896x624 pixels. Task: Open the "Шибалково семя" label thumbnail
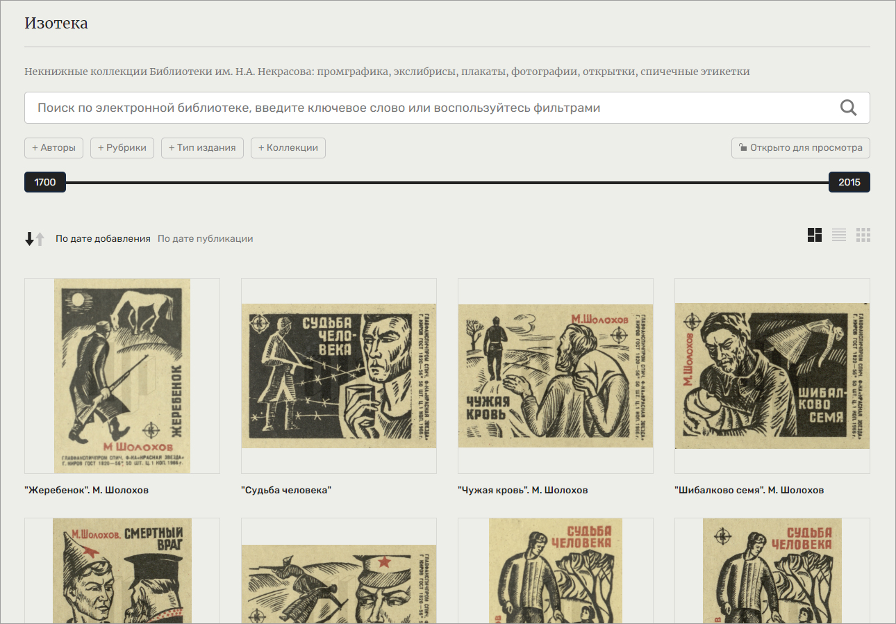(772, 376)
